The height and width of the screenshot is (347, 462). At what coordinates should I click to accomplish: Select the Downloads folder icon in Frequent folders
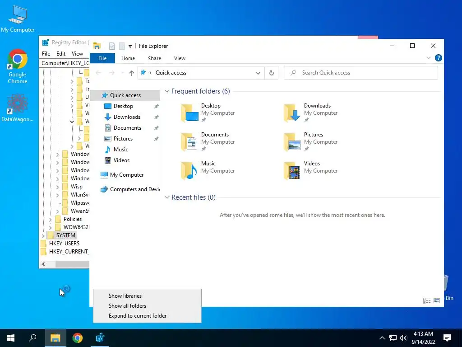point(292,113)
